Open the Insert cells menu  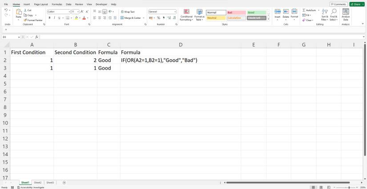(277, 15)
